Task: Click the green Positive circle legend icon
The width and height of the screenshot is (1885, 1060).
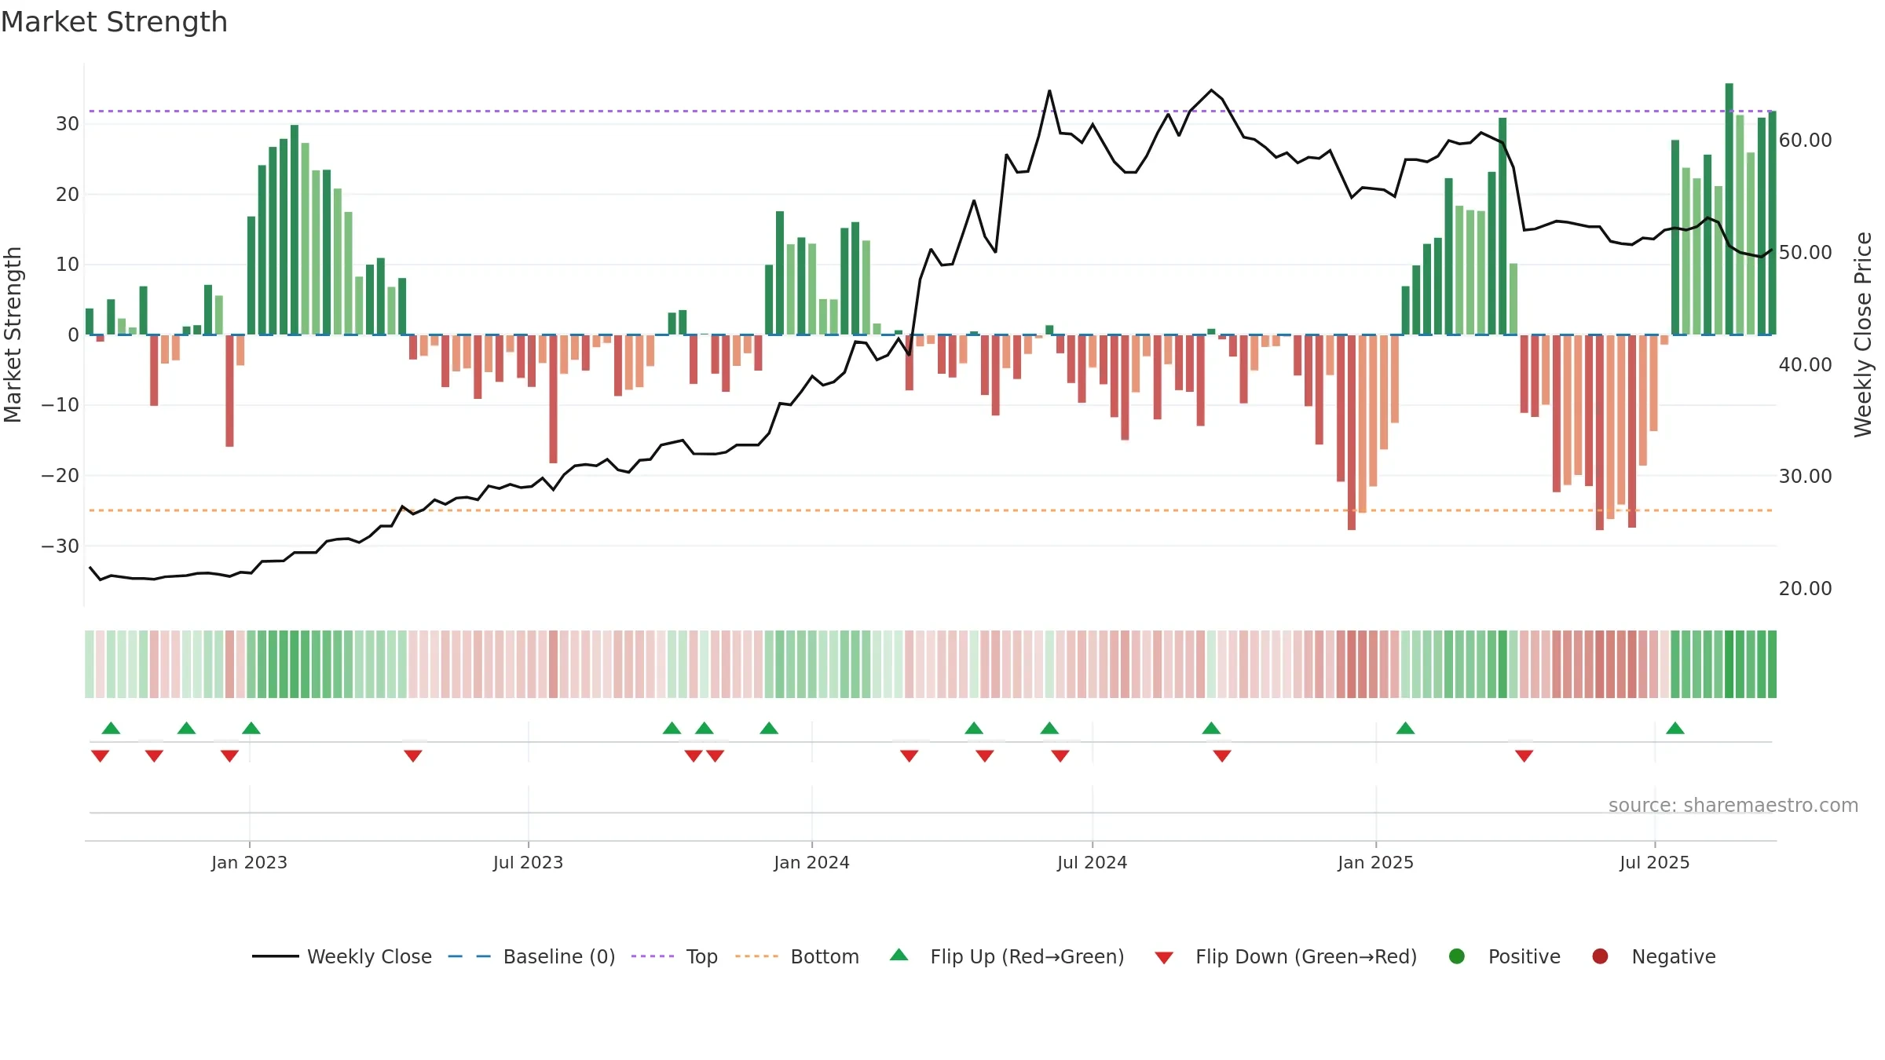Action: [x=1457, y=956]
